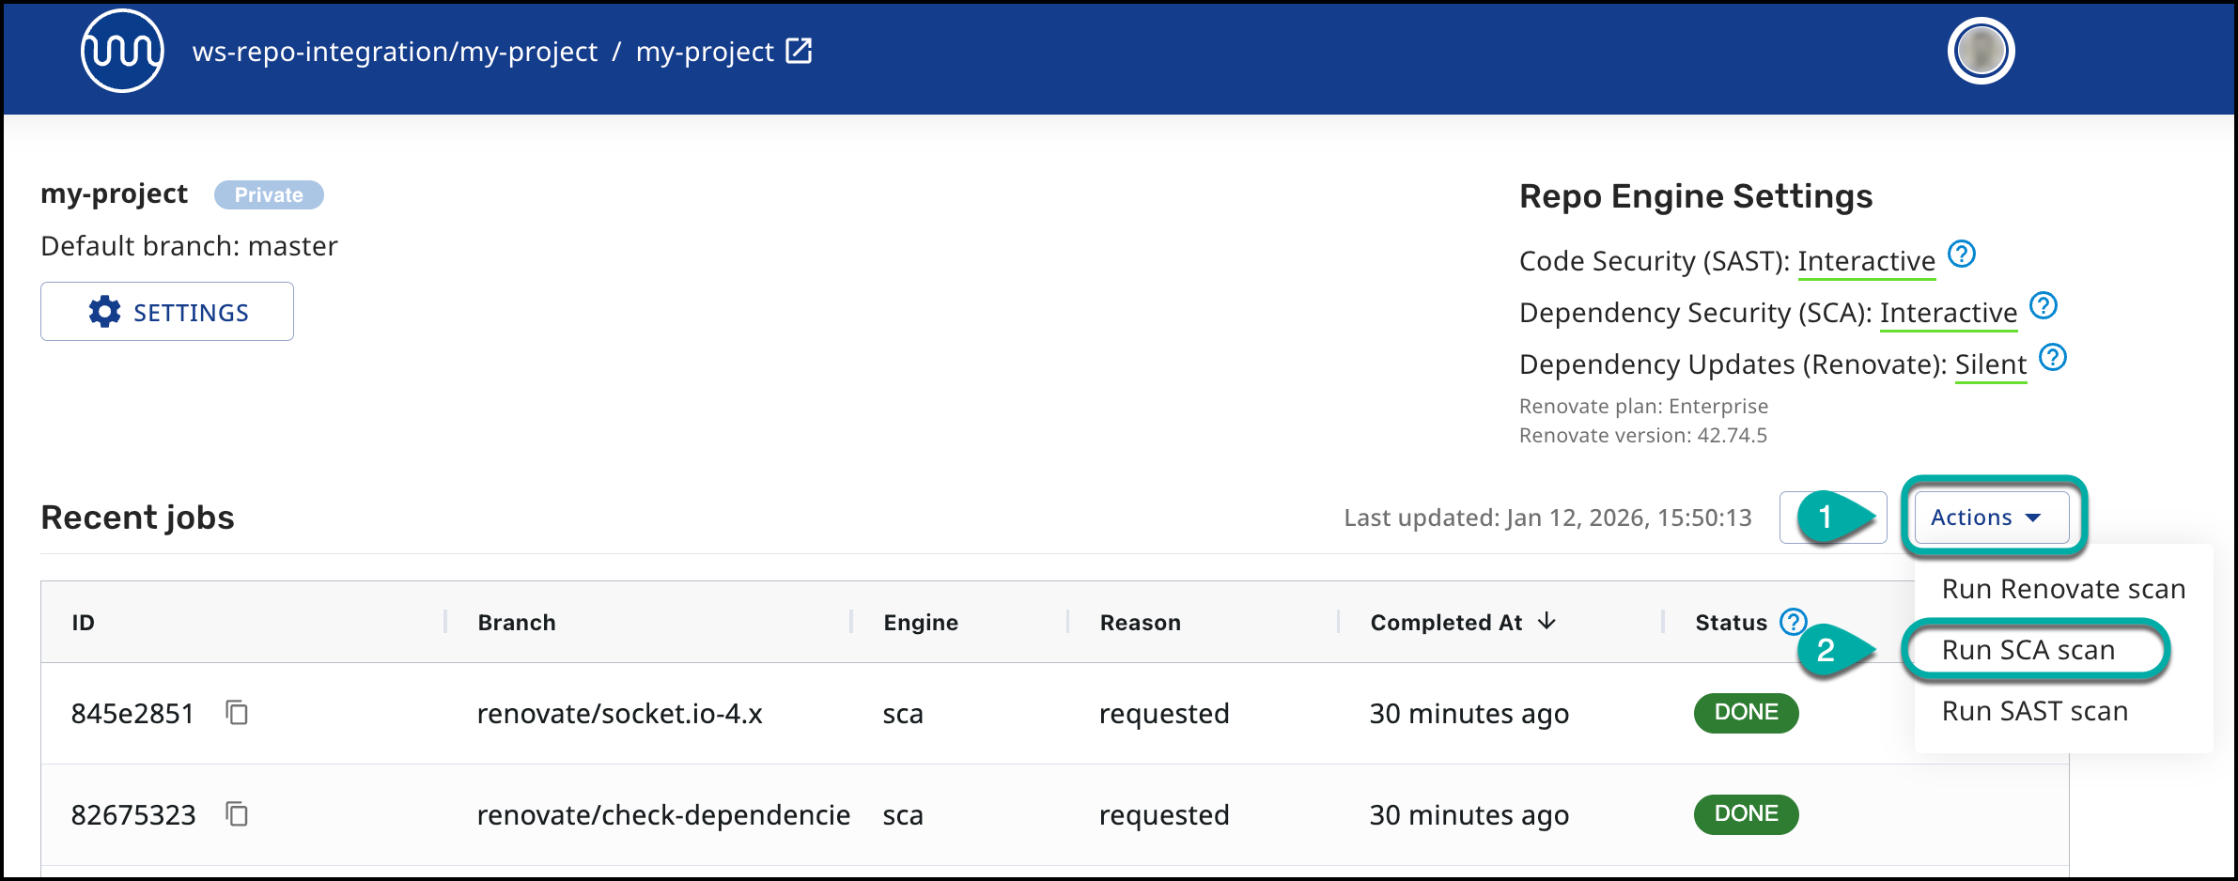Open the SETTINGS button
This screenshot has height=881, width=2238.
click(x=167, y=312)
